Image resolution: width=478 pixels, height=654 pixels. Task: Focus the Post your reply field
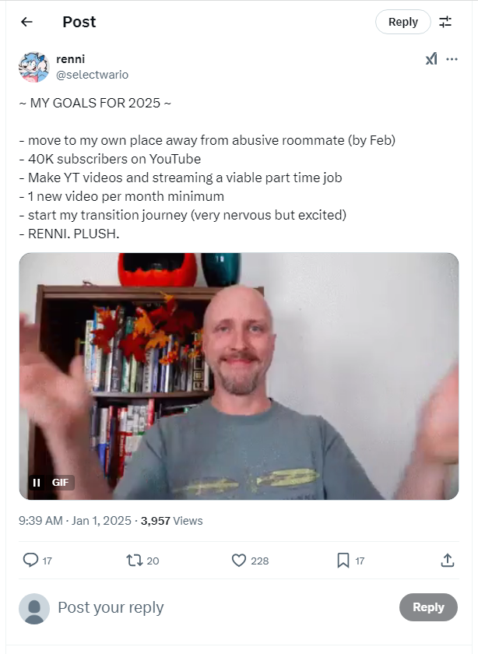pos(225,607)
